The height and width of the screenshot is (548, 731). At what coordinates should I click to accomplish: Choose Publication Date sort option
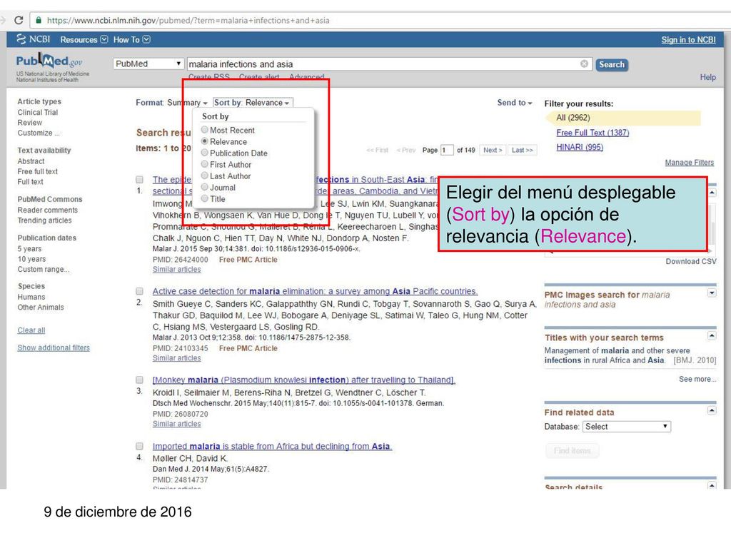click(234, 153)
